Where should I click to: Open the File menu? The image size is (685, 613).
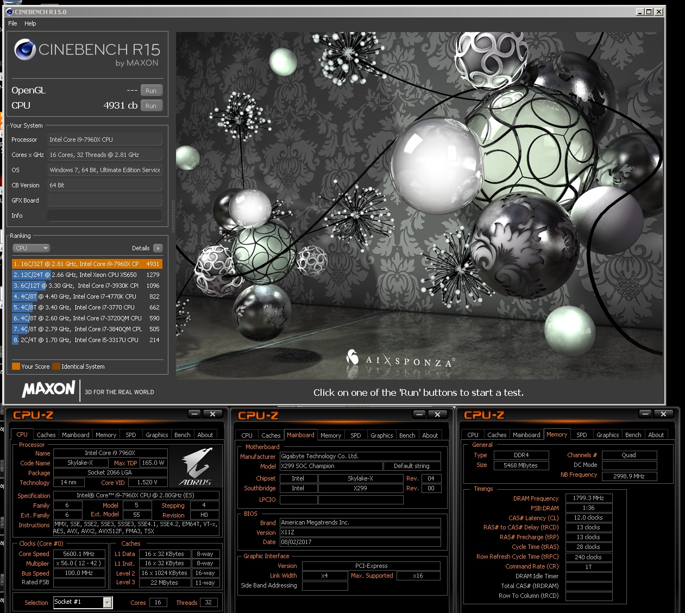click(x=12, y=23)
